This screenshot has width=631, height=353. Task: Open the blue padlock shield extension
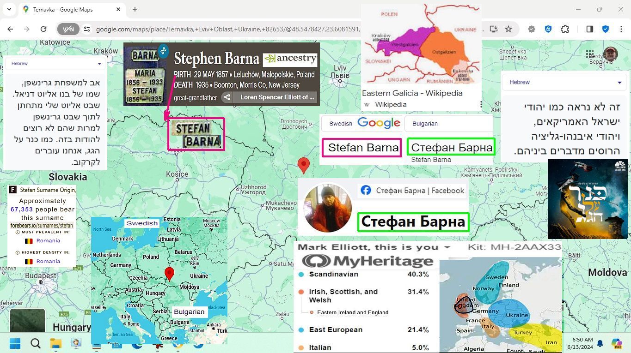click(x=548, y=29)
